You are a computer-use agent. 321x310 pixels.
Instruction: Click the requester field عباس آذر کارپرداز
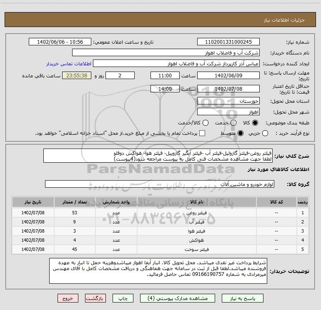176,63
